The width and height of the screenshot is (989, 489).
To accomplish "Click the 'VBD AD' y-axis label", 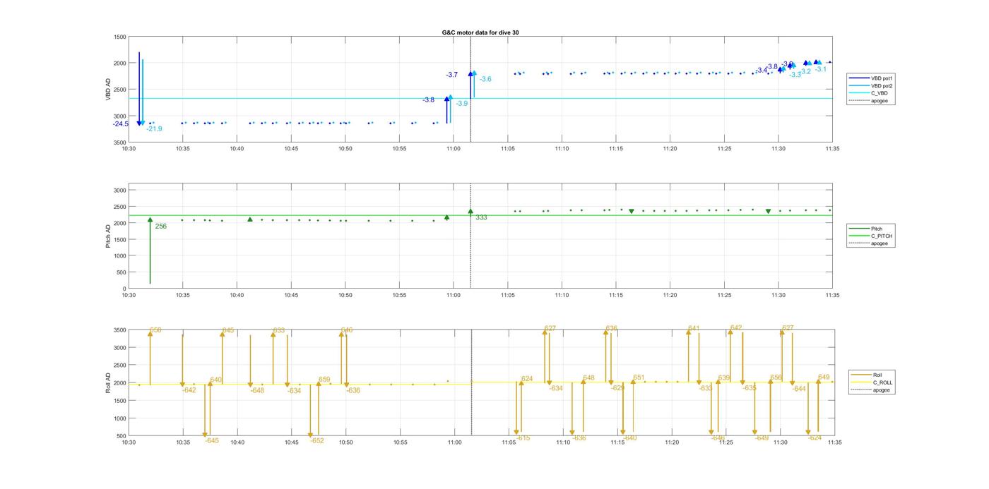I will coord(108,90).
